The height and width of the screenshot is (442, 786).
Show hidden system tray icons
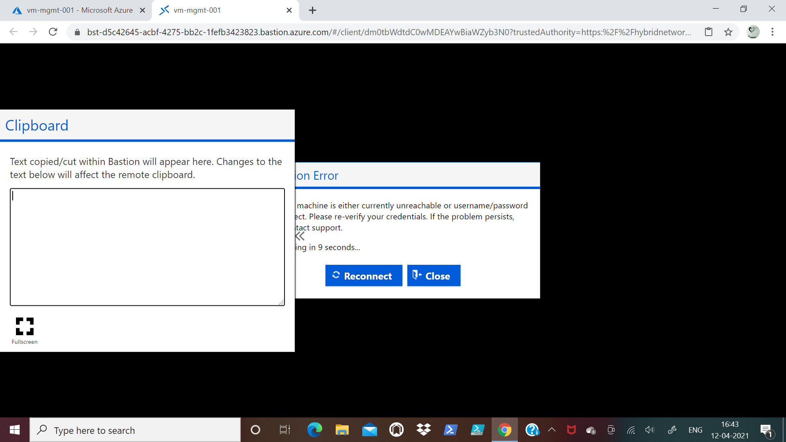pos(551,430)
